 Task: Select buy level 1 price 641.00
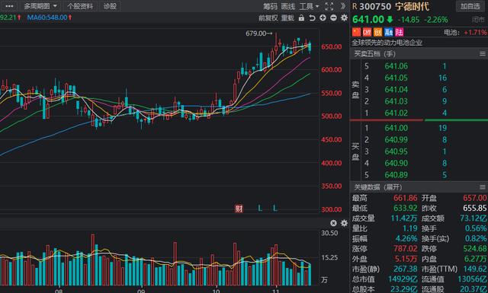396,128
